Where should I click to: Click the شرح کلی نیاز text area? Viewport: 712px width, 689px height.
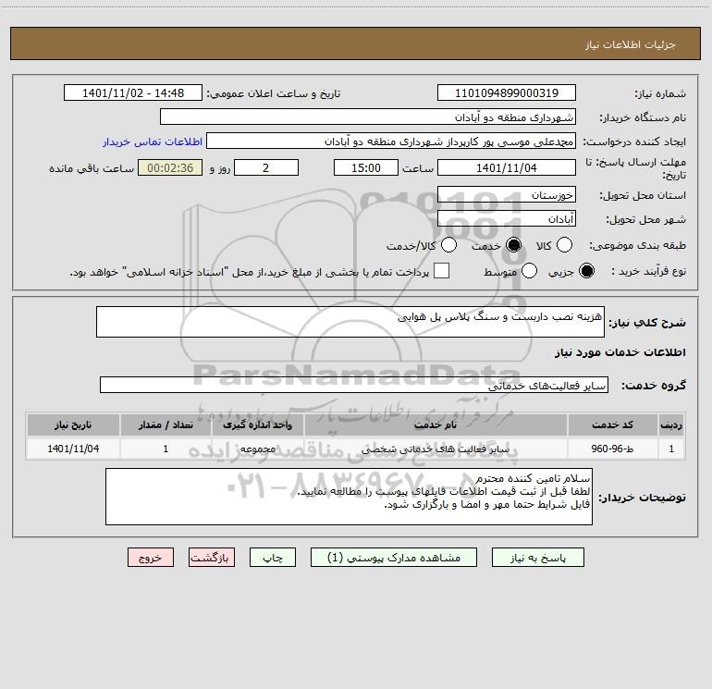click(x=350, y=322)
